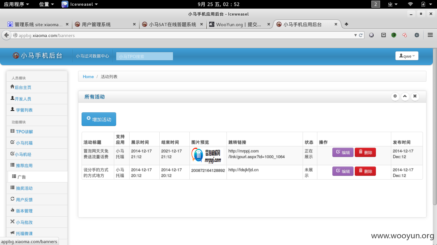Click the user icon beside 学管列表

pos(12,109)
